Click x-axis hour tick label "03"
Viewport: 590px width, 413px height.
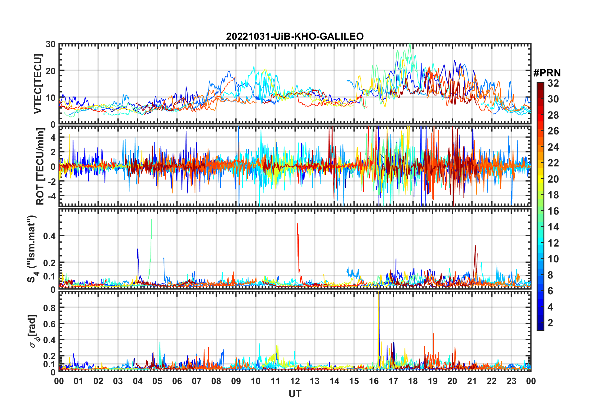click(x=118, y=381)
